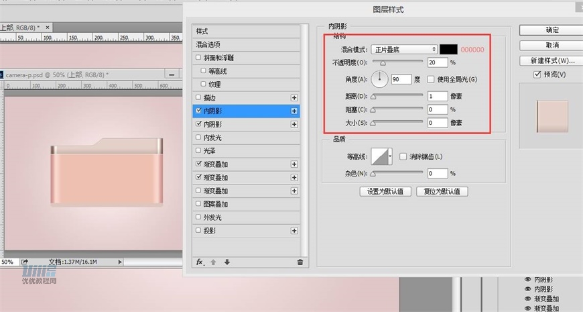
Task: Click the 距离 slider
Action: 397,96
